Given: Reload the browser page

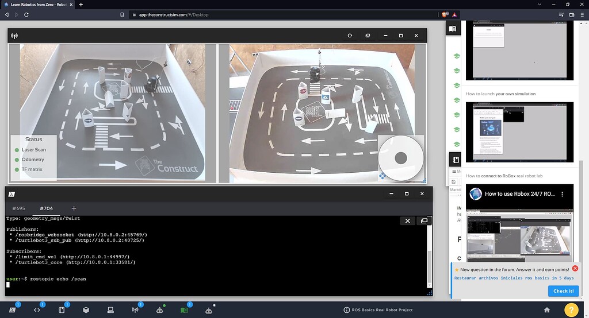Looking at the screenshot, I should click(x=26, y=14).
